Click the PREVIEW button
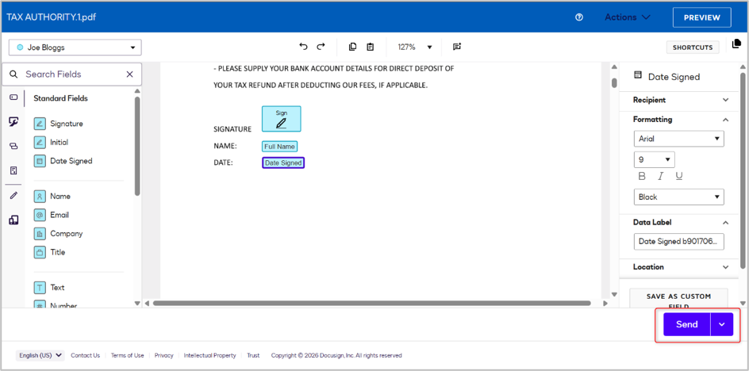Screen dimensions: 749x371 (x=701, y=17)
